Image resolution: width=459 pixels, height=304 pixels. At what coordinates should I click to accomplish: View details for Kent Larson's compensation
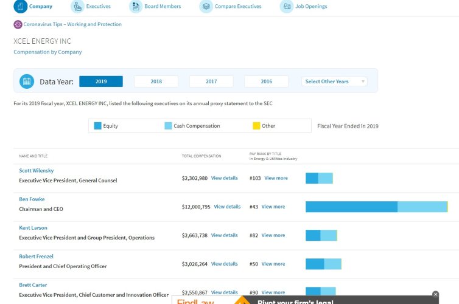pos(225,235)
